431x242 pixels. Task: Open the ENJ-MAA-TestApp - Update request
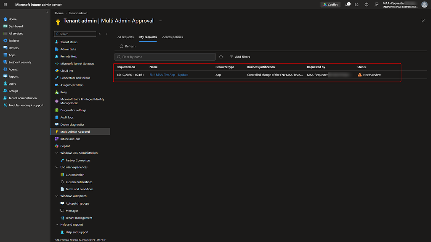[169, 75]
